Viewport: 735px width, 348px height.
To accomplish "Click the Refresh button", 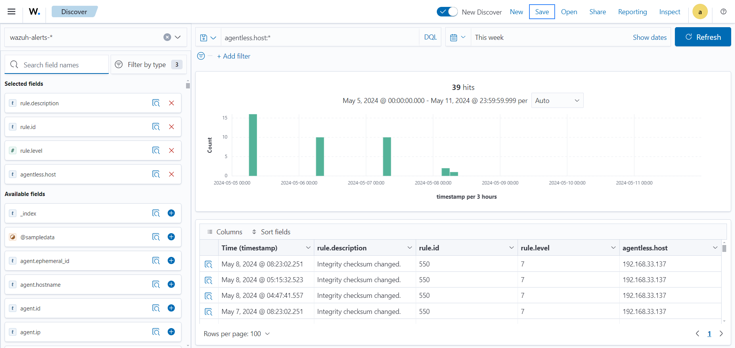I will coord(703,37).
